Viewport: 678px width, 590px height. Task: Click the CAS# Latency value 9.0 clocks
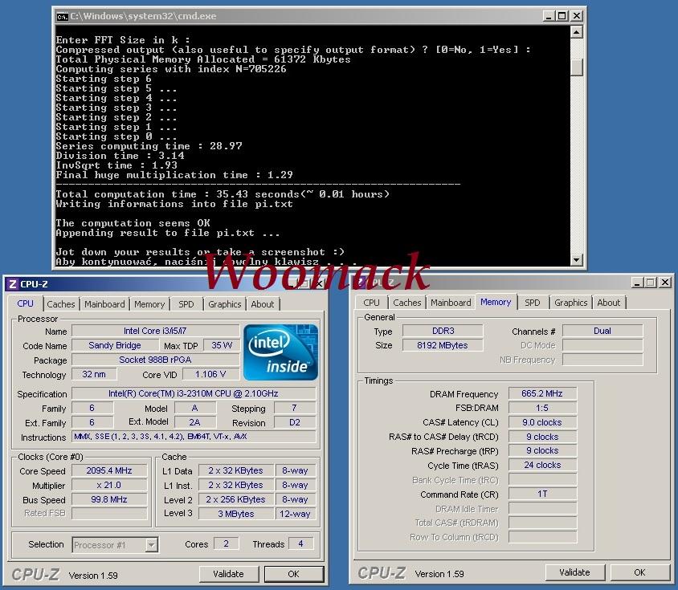click(x=542, y=422)
